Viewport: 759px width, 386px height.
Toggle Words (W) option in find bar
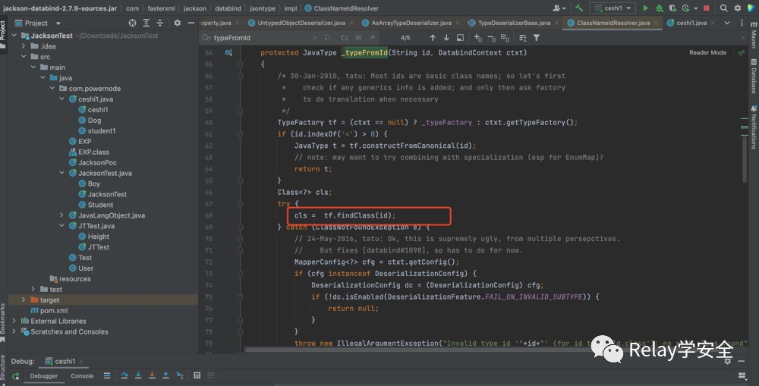(358, 38)
